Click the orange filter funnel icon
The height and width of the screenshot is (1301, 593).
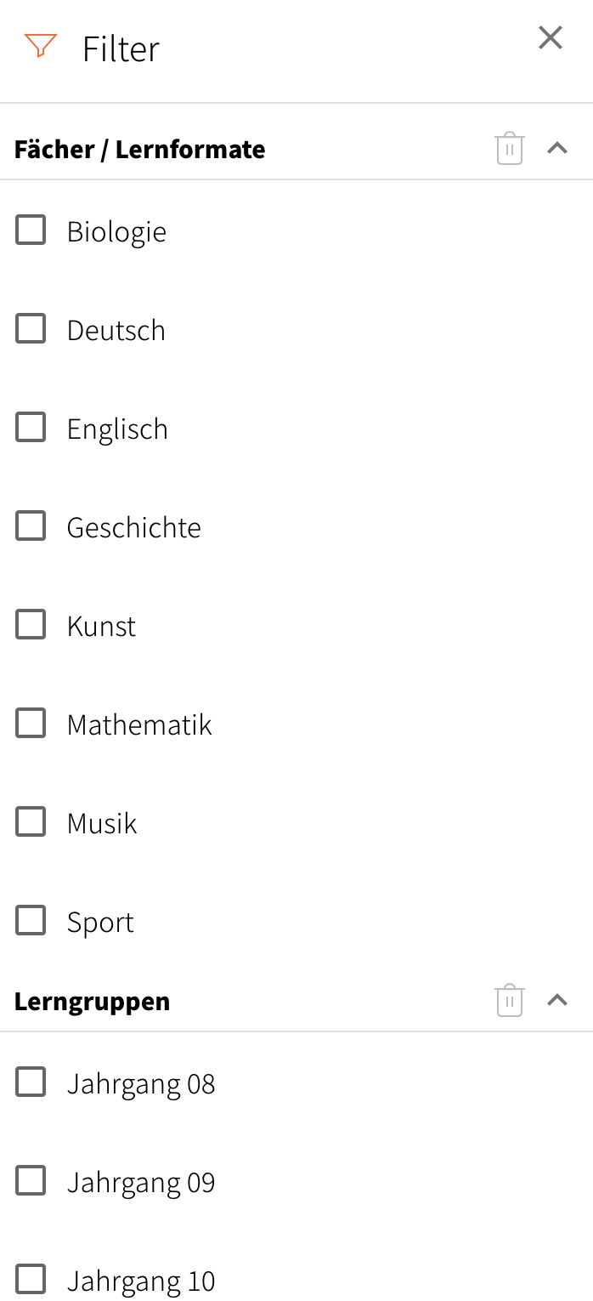pyautogui.click(x=40, y=46)
